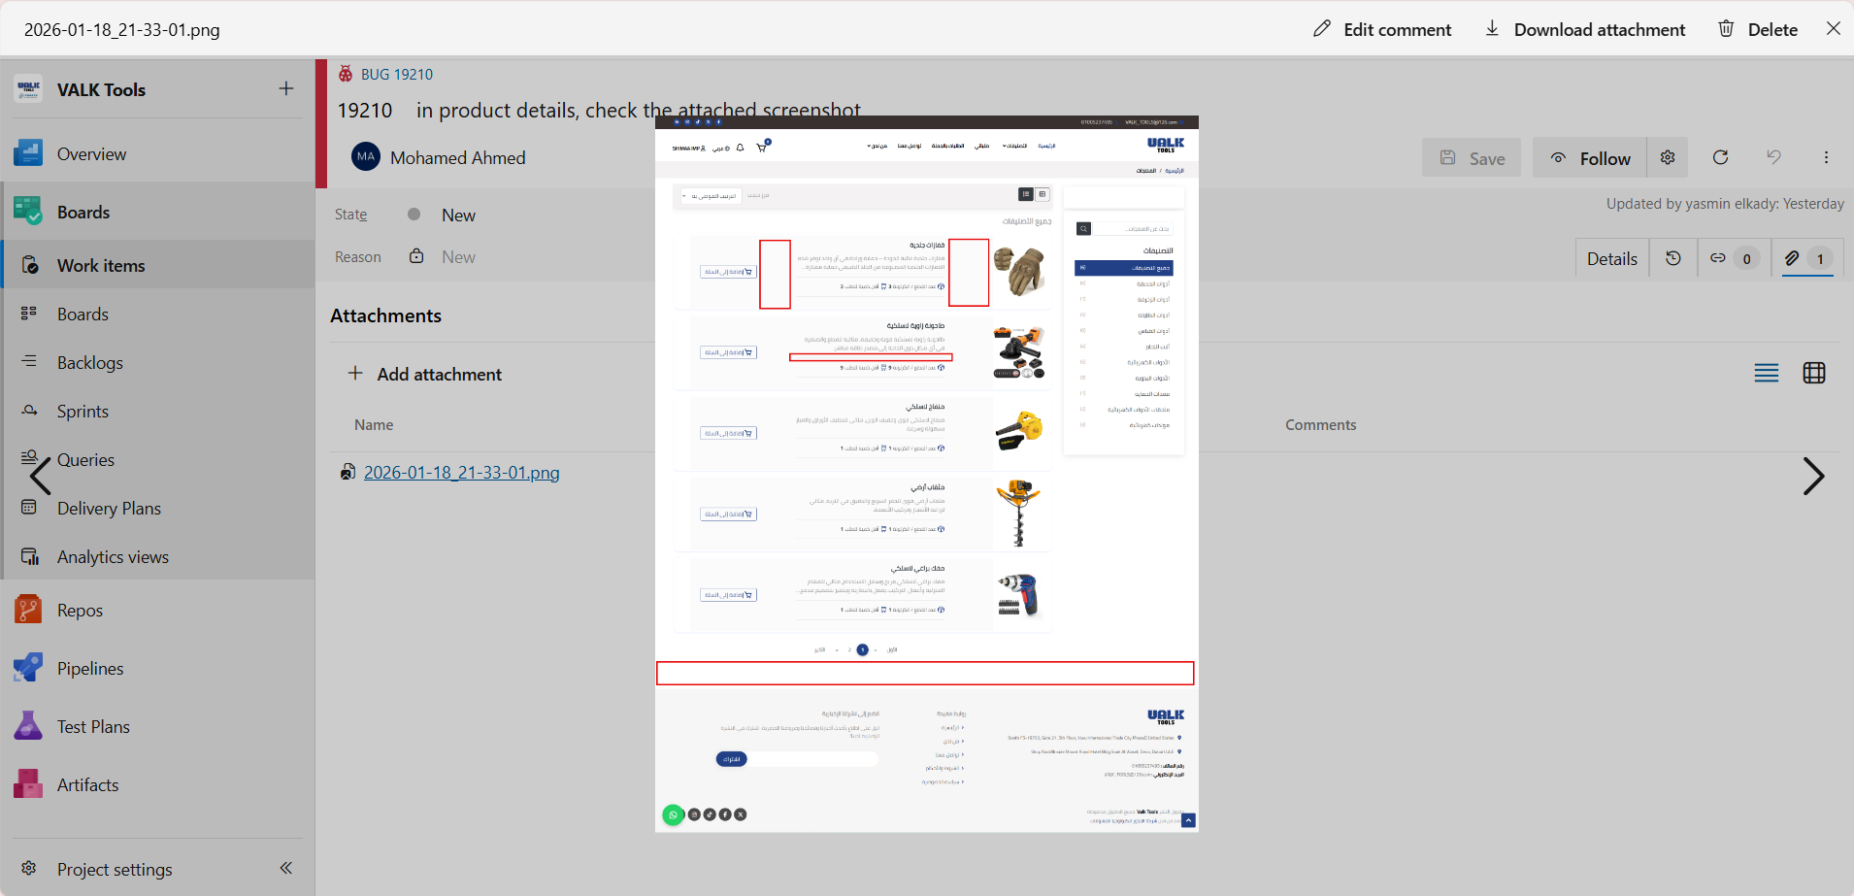
Task: Follow this work item
Action: 1590,158
